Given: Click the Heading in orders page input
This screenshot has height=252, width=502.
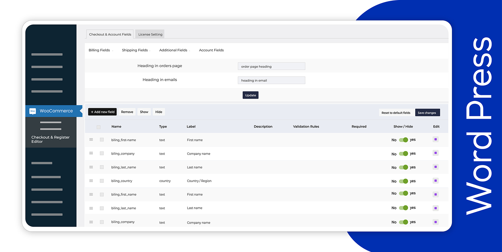Looking at the screenshot, I should [x=271, y=66].
